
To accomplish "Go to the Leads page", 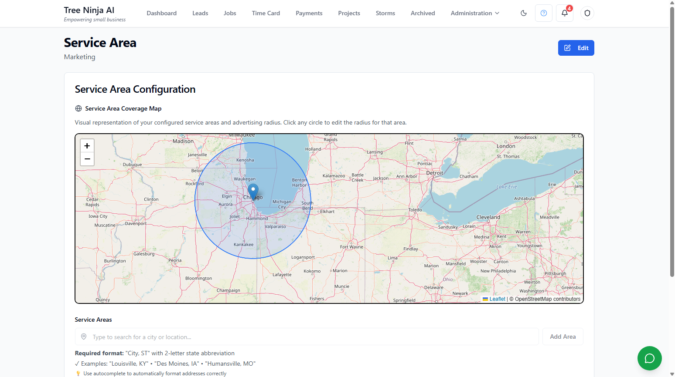I will tap(200, 13).
